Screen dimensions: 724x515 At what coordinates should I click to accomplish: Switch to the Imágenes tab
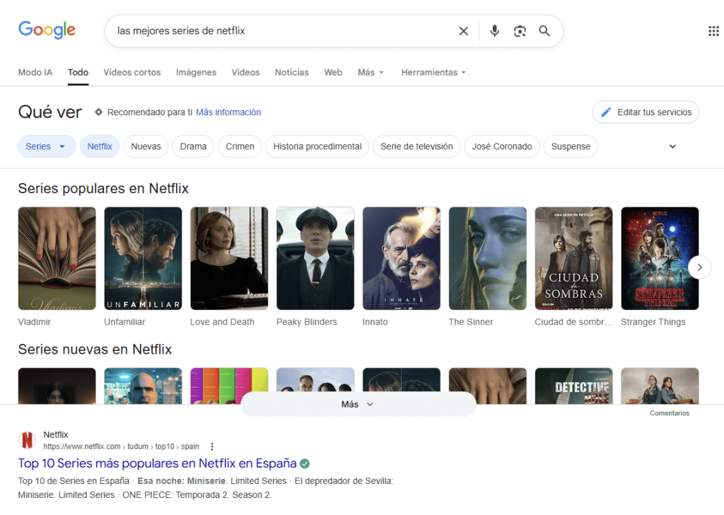196,72
